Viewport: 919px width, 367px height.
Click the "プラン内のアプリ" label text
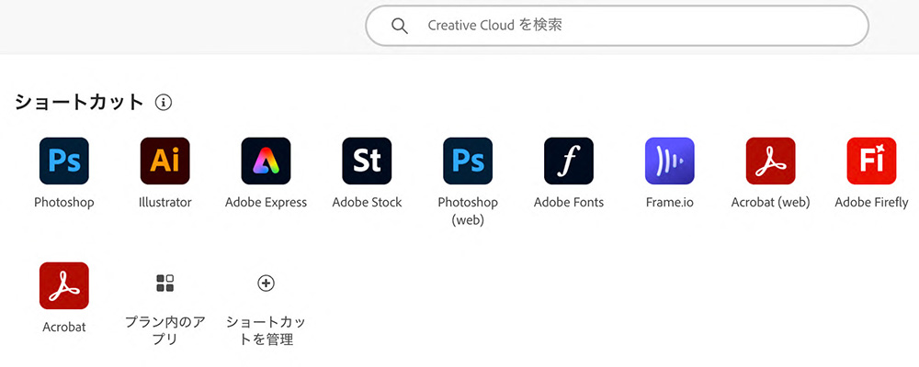[165, 330]
